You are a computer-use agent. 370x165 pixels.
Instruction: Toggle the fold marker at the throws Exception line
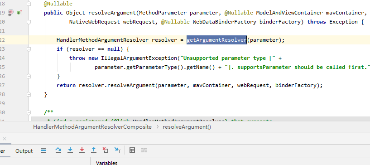coord(29,22)
